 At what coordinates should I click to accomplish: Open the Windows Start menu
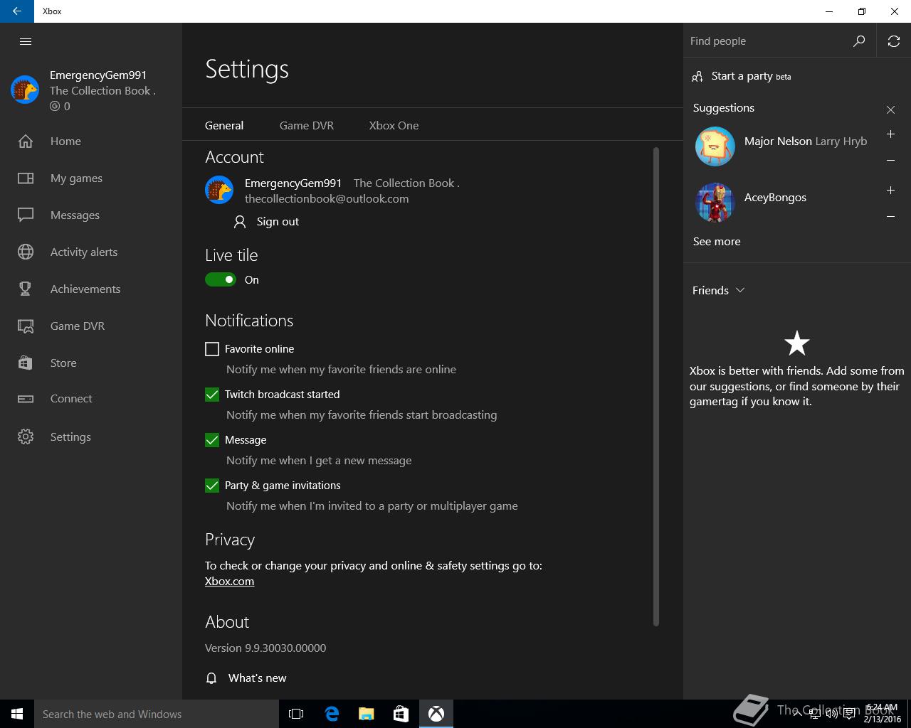(x=17, y=714)
